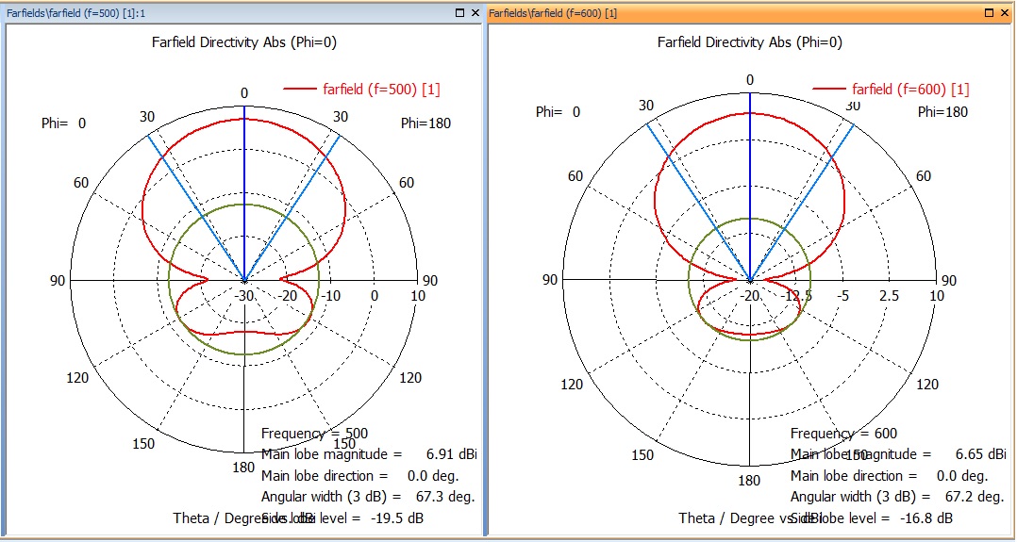1017x542 pixels.
Task: Click 'Frequency = 500' text
Action: (314, 433)
